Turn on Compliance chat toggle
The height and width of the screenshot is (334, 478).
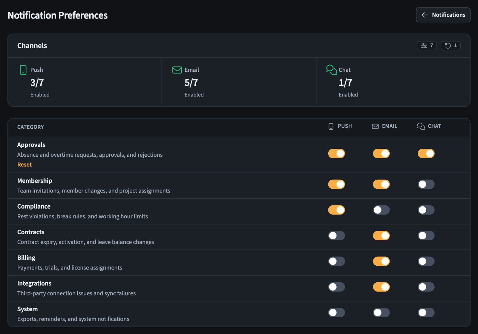pyautogui.click(x=426, y=210)
